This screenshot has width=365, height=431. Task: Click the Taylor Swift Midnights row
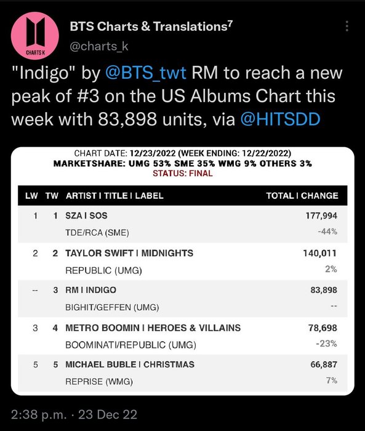182,262
